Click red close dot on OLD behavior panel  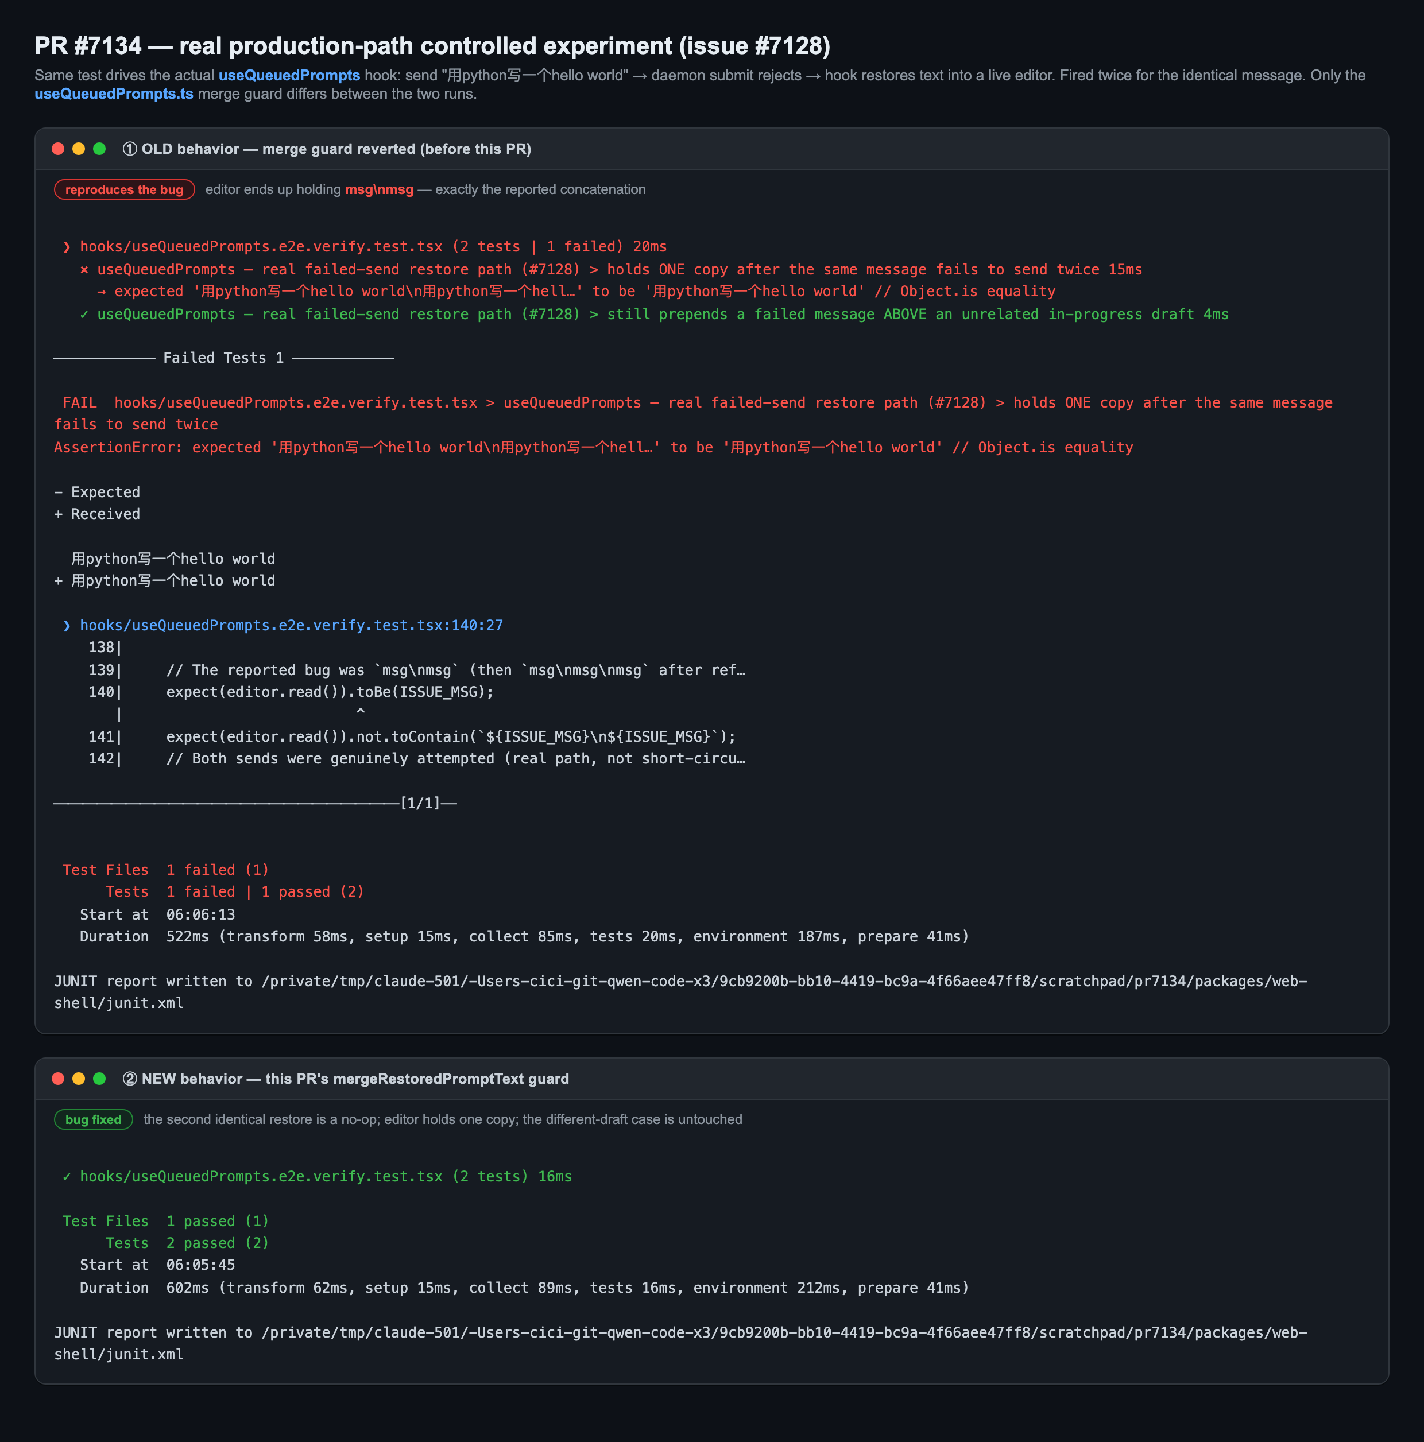57,149
